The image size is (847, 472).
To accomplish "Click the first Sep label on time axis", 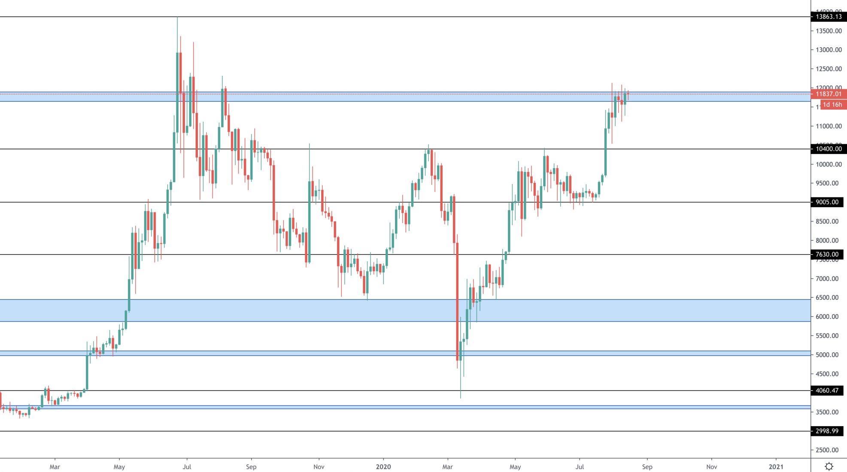I will tap(251, 466).
